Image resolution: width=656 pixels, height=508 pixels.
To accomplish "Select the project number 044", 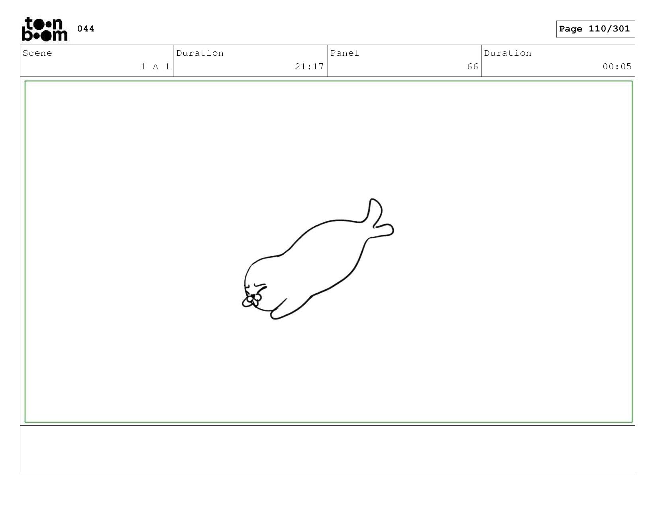I will click(x=86, y=29).
